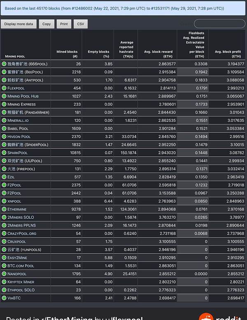Click 666Pool Flashbots value 0.3308
The image size is (247, 320).
pos(201,64)
